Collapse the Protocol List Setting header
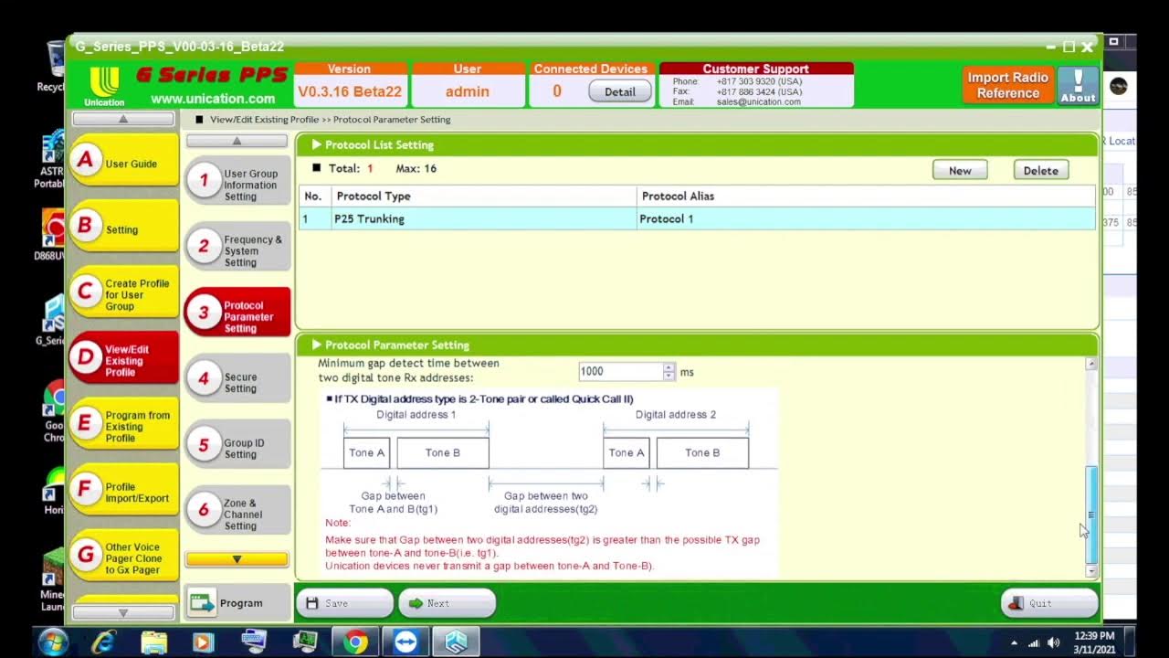The image size is (1169, 658). tap(317, 144)
